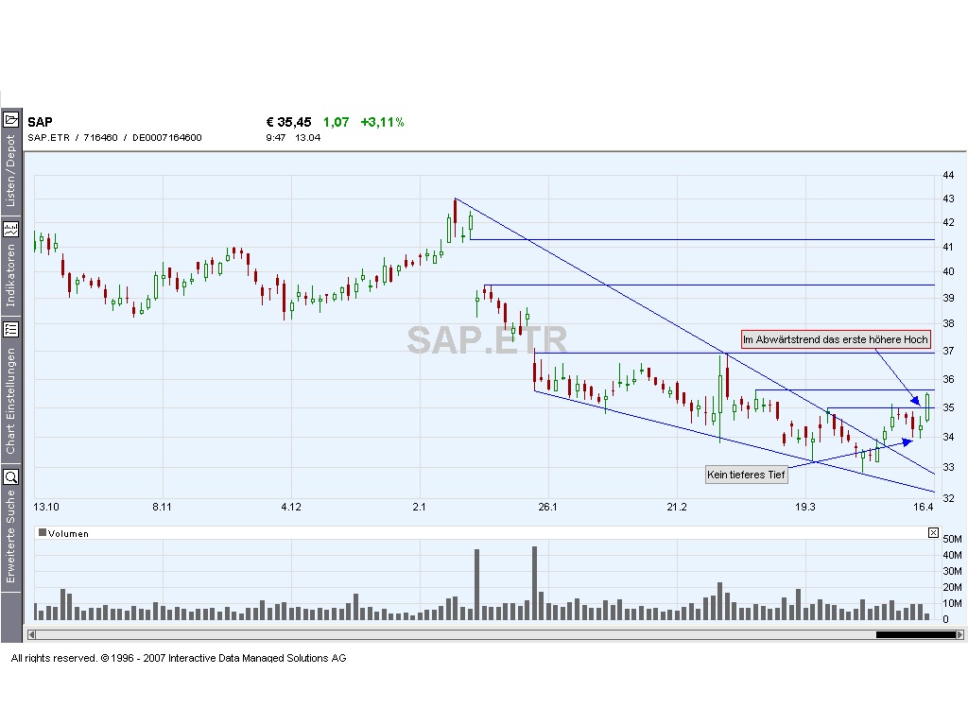Click the date axis label 26.1
This screenshot has height=726, width=968.
pyautogui.click(x=547, y=507)
